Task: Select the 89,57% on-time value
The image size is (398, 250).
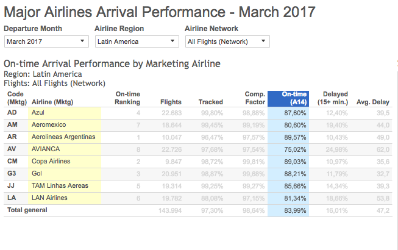Action: 295,138
